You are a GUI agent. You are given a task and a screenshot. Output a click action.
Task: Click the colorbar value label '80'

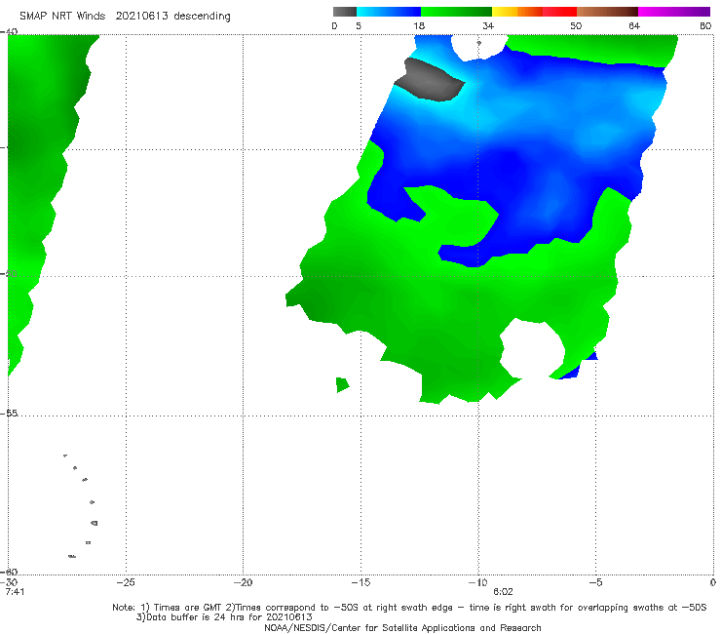pyautogui.click(x=705, y=26)
